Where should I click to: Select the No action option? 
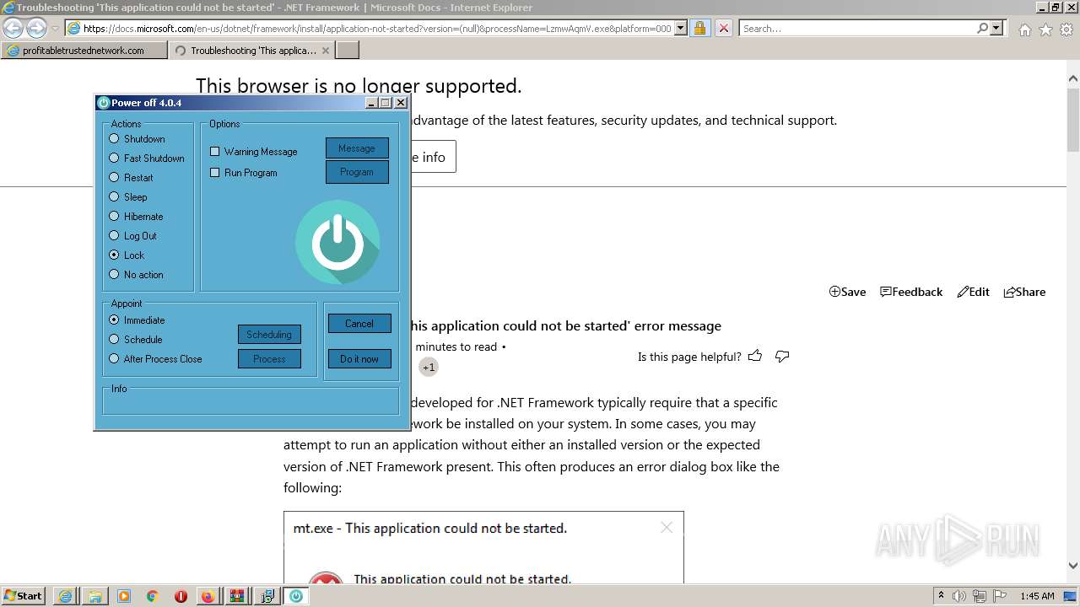[137, 275]
